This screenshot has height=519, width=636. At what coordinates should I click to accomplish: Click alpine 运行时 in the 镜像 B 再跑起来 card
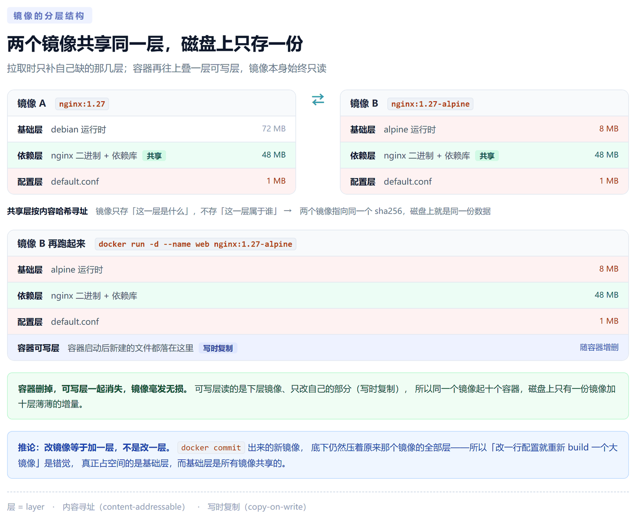[x=77, y=270]
